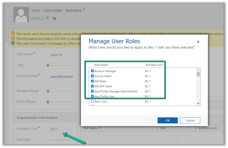The height and width of the screenshot is (148, 228).
Task: Click the lock icon beside Main Phone
Action: point(48,102)
